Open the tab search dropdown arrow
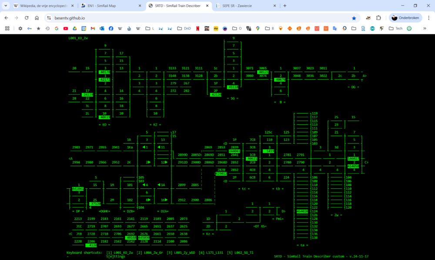Screen dimensions: 435x260 coord(6,6)
